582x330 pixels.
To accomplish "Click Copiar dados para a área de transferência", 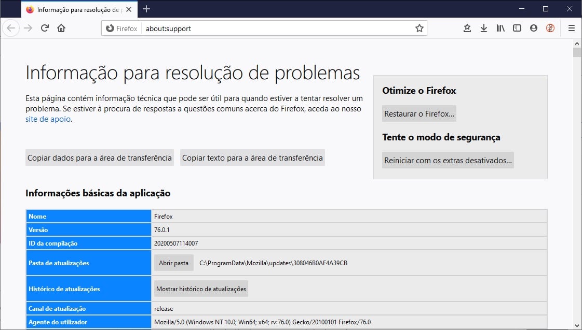I will [x=100, y=158].
